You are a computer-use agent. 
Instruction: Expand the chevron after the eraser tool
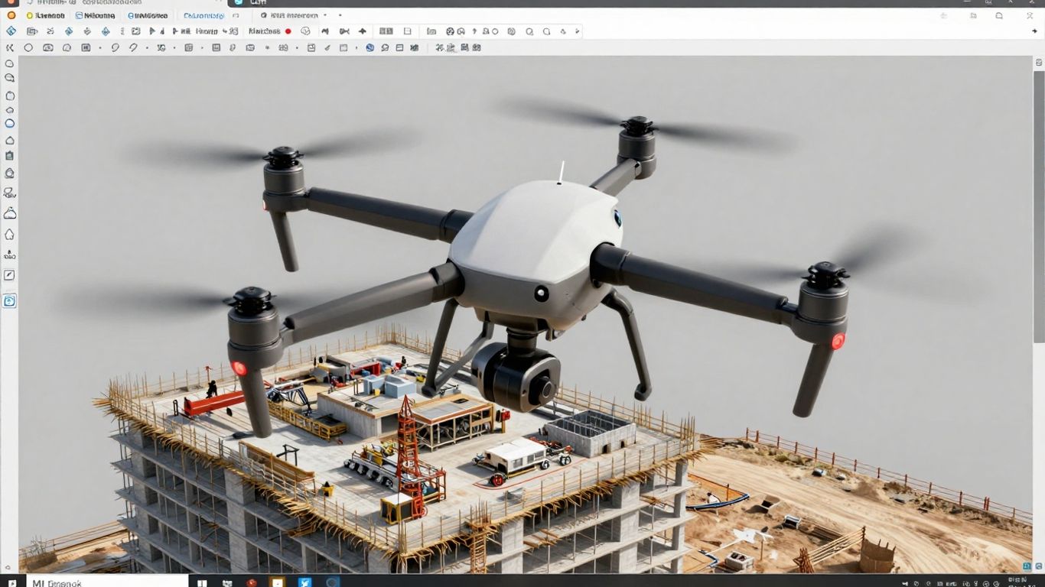coord(147,47)
